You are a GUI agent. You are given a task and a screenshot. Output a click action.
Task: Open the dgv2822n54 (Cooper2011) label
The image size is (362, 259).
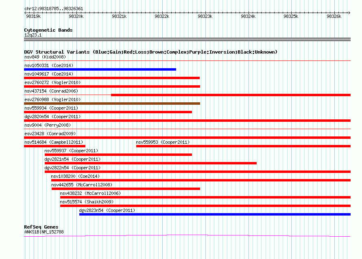(x=72, y=168)
